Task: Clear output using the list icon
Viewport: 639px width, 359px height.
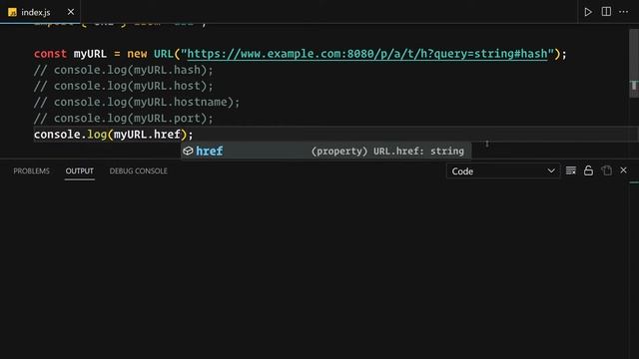Action: tap(570, 171)
